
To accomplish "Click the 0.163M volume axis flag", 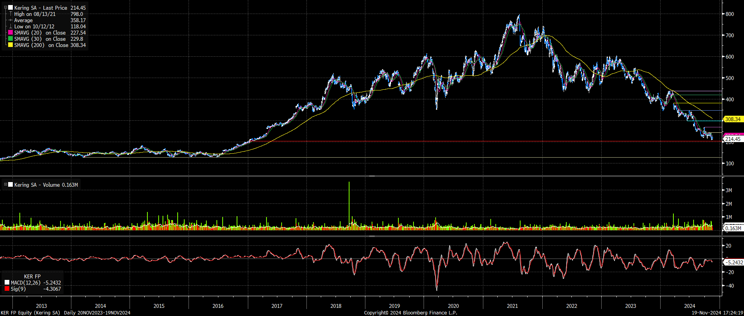I will 733,228.
